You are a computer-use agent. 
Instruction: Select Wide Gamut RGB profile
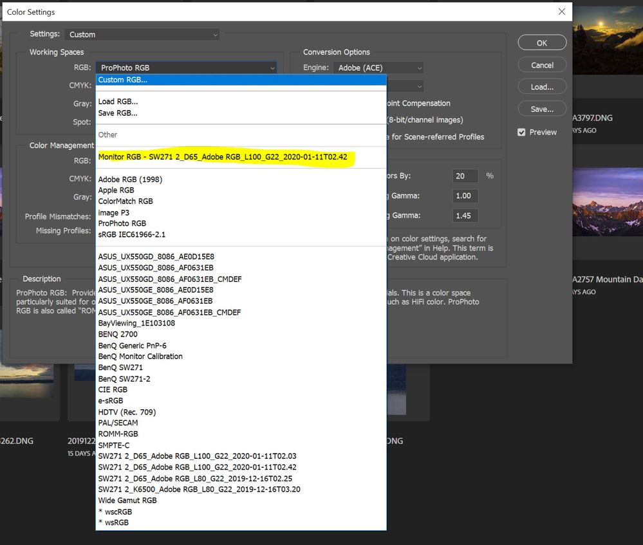point(241,501)
